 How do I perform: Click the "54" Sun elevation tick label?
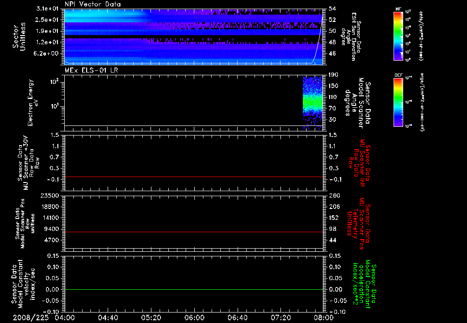pos(332,9)
